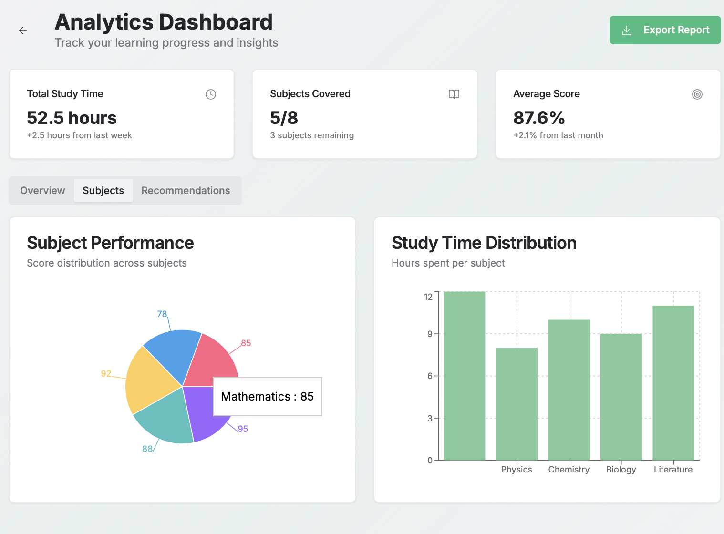Open the Recommendations tab
This screenshot has width=724, height=534.
(186, 191)
